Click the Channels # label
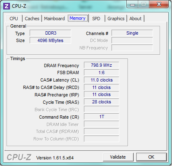The image size is (172, 166). pyautogui.click(x=97, y=33)
